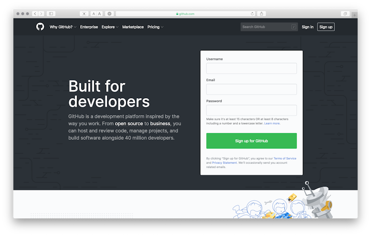This screenshot has height=236, width=371.
Task: Open the Terms of Service link
Action: point(285,158)
